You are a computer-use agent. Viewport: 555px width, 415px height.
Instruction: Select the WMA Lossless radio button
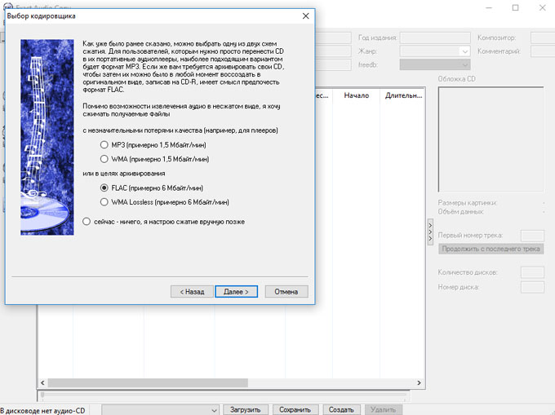[104, 201]
